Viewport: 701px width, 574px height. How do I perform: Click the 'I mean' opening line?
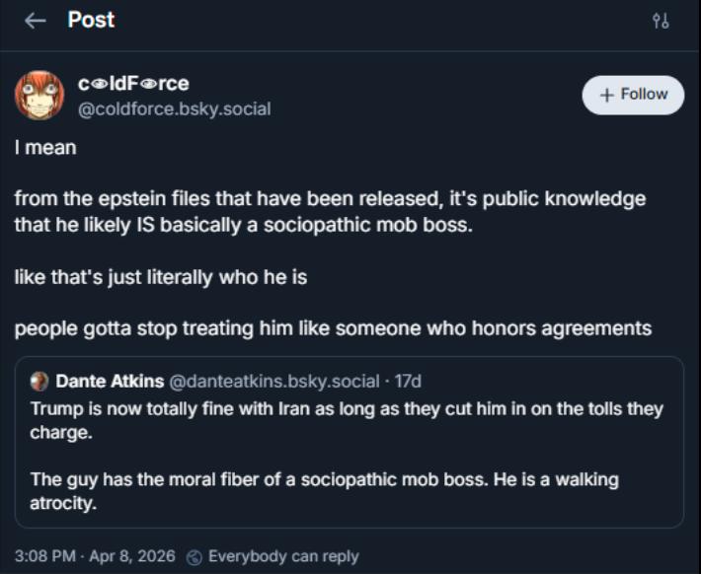(45, 148)
